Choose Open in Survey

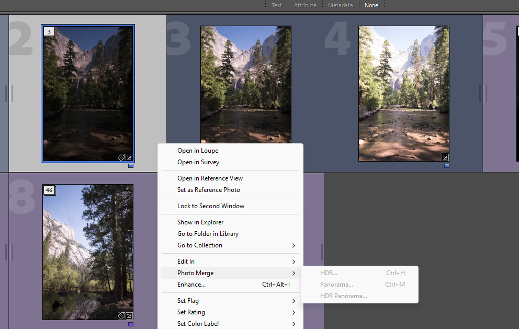[x=230, y=162]
